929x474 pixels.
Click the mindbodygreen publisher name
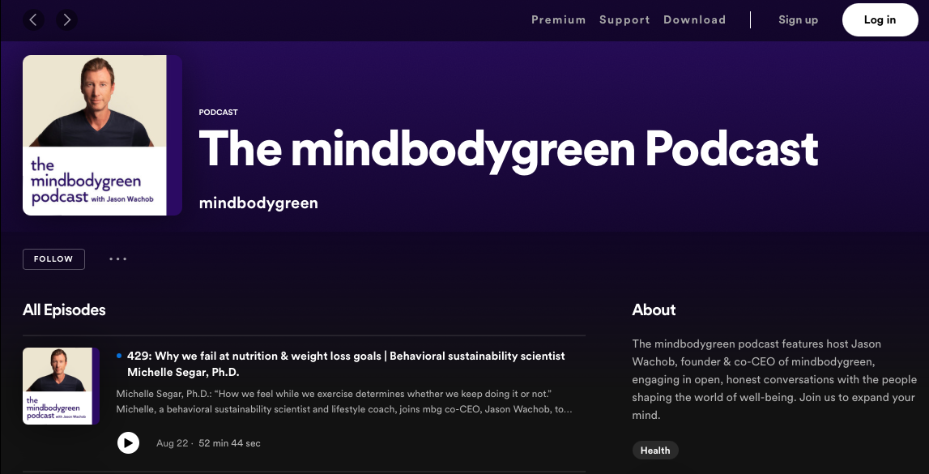coord(258,203)
